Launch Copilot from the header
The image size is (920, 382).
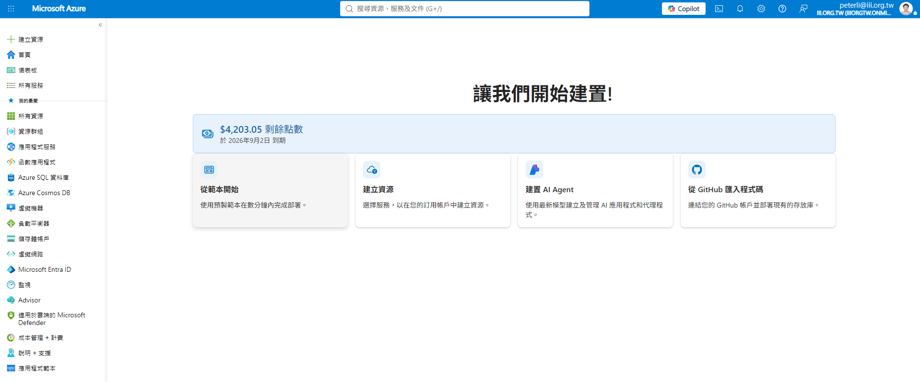684,9
